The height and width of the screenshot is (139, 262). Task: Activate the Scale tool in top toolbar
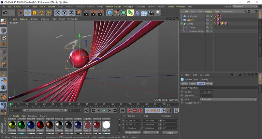point(34,13)
